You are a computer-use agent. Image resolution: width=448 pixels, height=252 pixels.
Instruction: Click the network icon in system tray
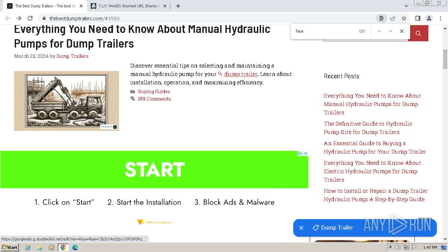click(406, 247)
